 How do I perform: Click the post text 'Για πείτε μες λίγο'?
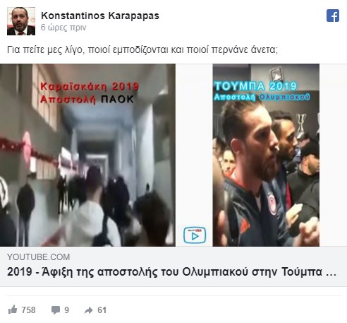tap(45, 49)
